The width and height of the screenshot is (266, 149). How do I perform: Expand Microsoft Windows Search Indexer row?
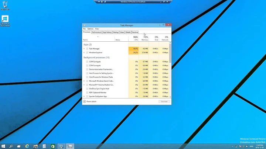pos(84,81)
